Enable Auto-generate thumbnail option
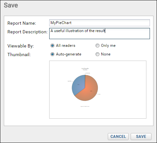Image resolution: width=157 pixels, height=143 pixels. pos(52,54)
